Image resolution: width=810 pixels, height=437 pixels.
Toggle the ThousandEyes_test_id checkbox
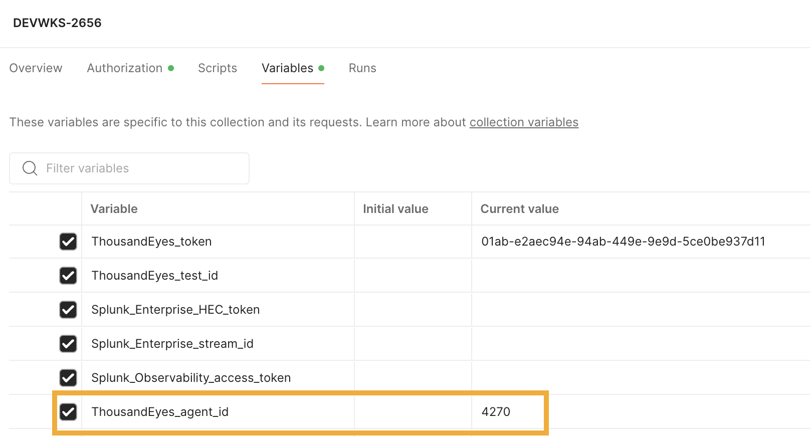click(x=68, y=276)
